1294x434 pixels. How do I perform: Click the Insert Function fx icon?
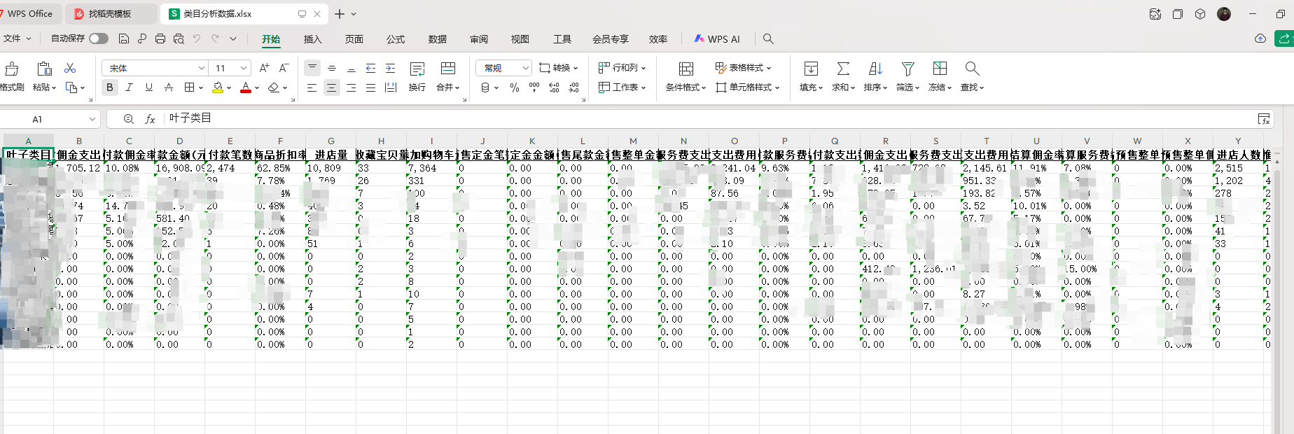(x=150, y=119)
